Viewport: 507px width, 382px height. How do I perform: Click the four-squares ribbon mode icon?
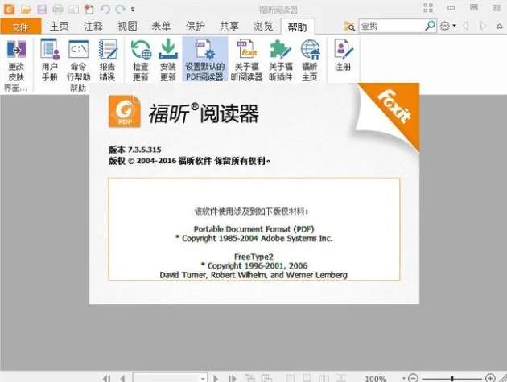[x=428, y=8]
